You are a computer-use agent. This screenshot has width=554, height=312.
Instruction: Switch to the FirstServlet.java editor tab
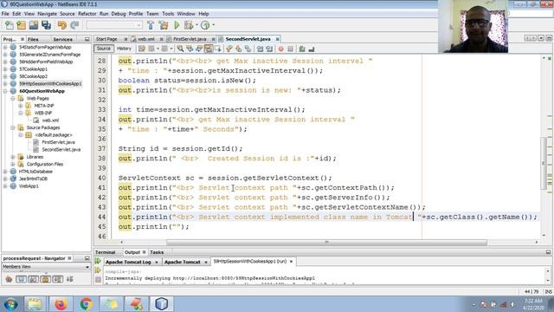tap(190, 39)
